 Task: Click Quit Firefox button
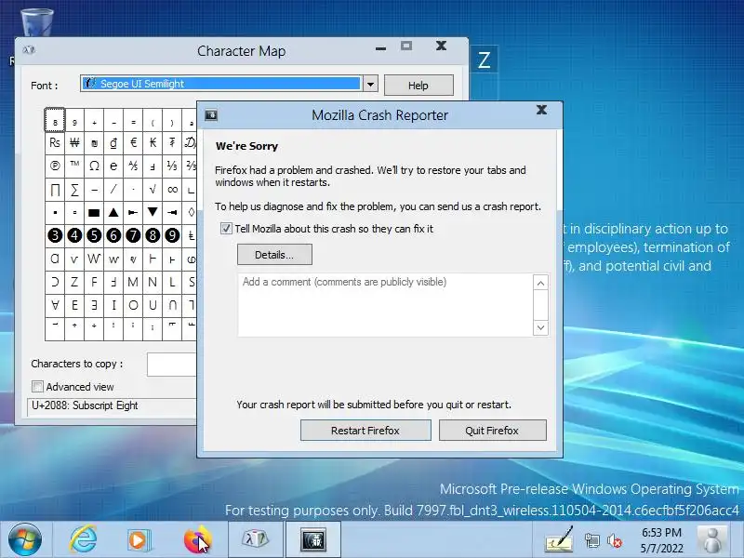(492, 431)
